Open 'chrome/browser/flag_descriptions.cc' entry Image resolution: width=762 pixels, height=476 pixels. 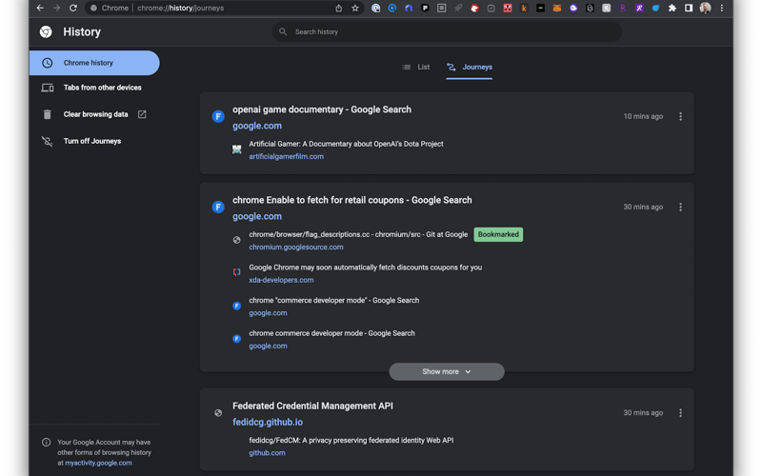pyautogui.click(x=358, y=234)
